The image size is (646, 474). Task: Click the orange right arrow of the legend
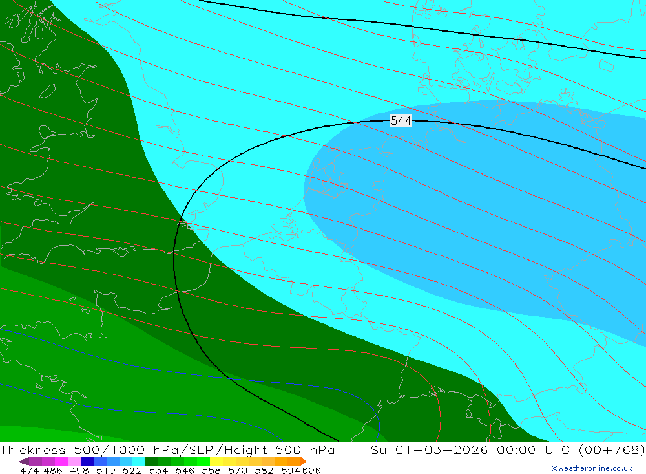pyautogui.click(x=304, y=461)
